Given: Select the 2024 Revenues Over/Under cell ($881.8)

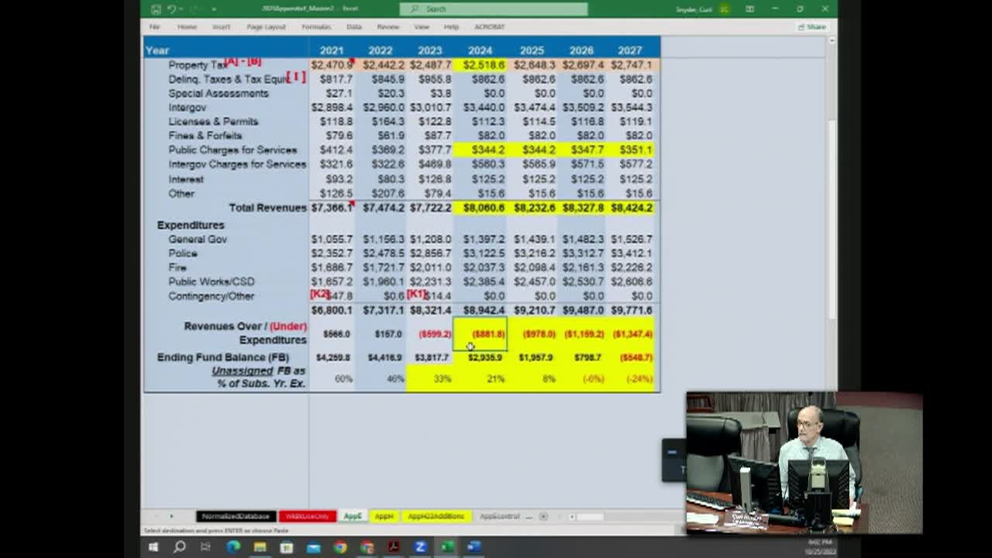Looking at the screenshot, I should click(x=480, y=334).
